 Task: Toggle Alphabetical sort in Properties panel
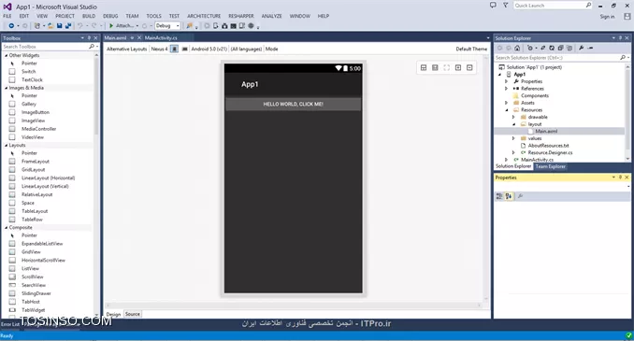pyautogui.click(x=509, y=196)
